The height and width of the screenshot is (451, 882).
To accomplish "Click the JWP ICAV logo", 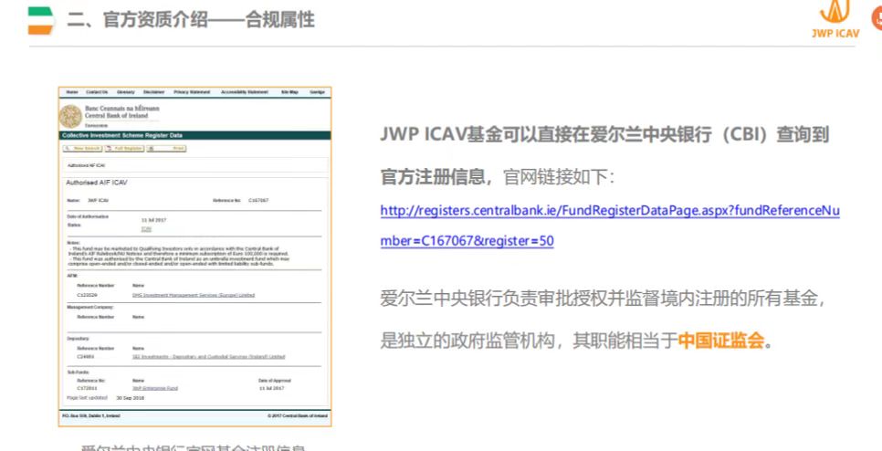I will [x=836, y=20].
